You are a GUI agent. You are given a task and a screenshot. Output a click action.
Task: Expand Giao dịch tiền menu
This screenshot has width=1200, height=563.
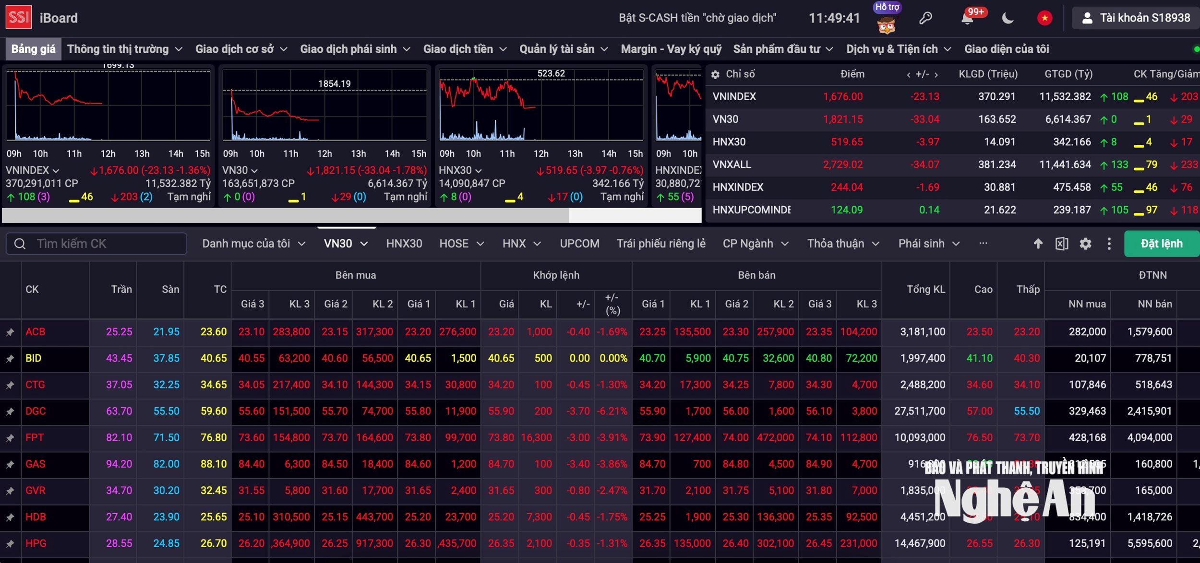pyautogui.click(x=465, y=49)
